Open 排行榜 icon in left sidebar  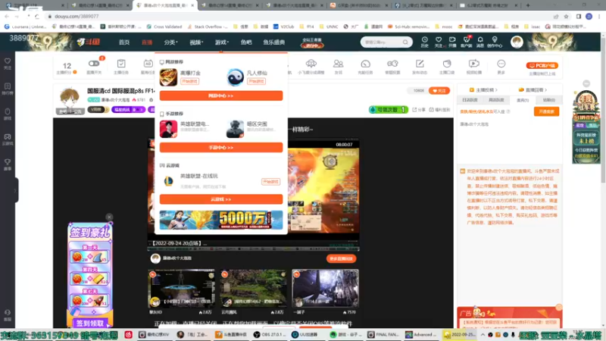[8, 89]
